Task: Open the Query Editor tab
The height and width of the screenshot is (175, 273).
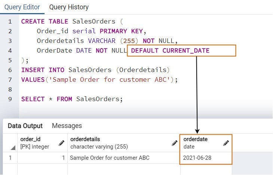Action: (x=22, y=7)
